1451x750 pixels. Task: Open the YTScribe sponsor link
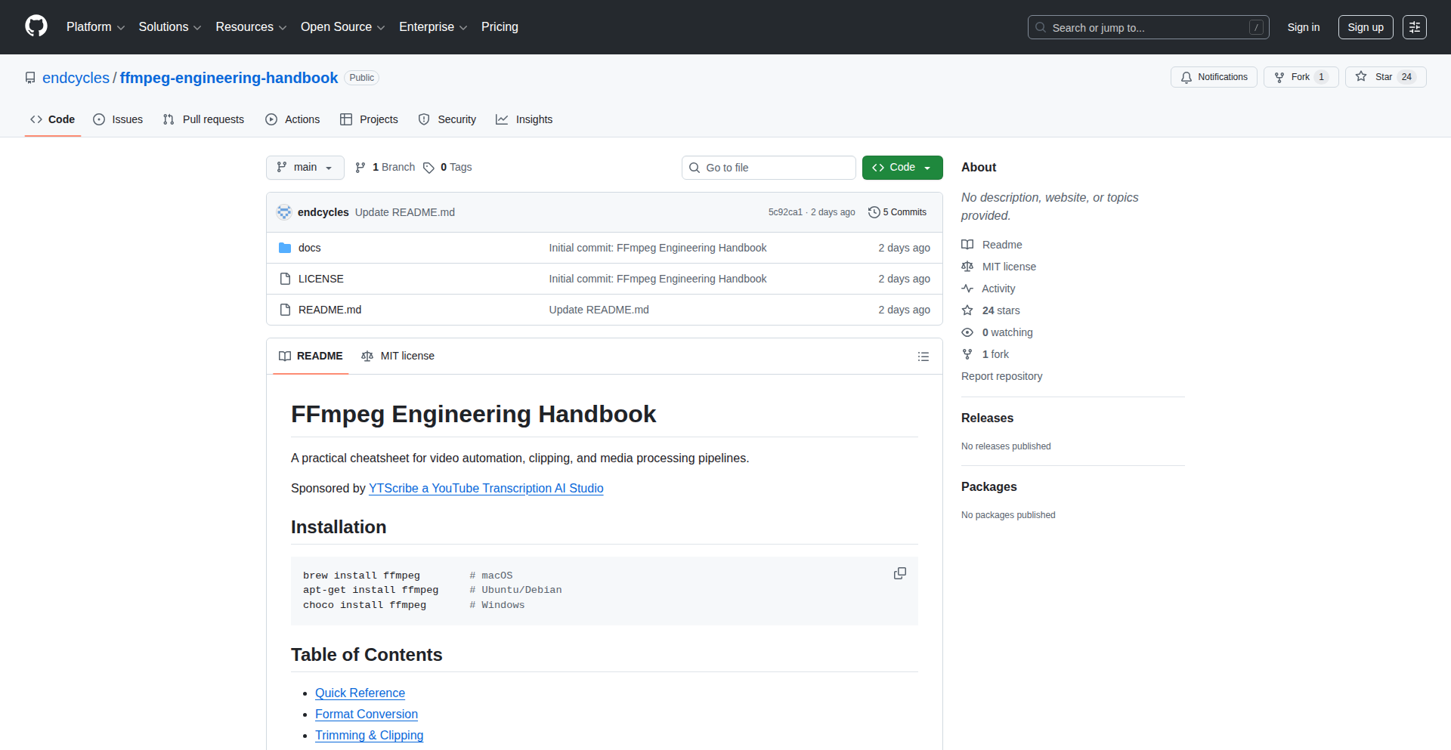486,488
